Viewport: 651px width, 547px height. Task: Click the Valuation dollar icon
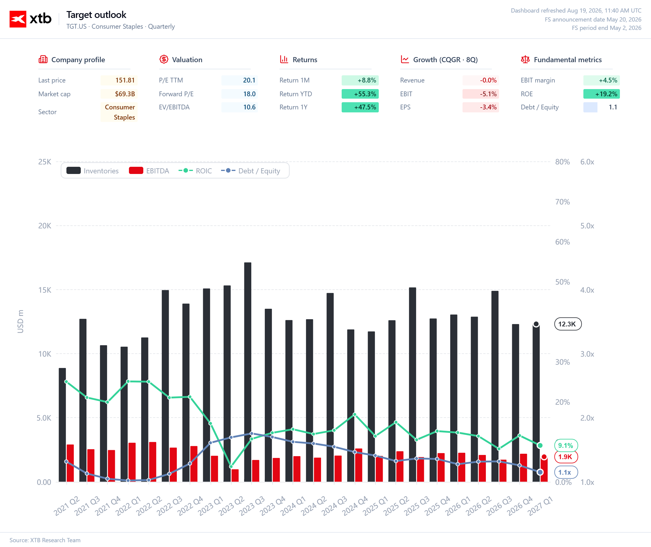pos(164,59)
